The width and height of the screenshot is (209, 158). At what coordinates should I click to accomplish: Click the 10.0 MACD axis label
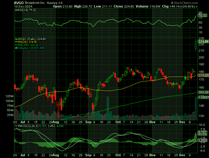click(202, 125)
